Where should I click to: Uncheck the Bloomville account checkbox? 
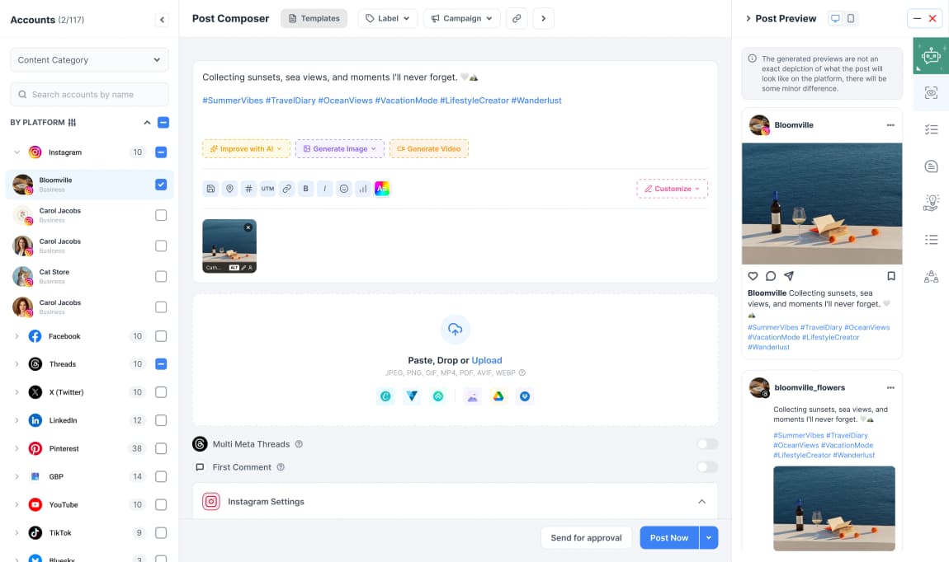coord(161,185)
